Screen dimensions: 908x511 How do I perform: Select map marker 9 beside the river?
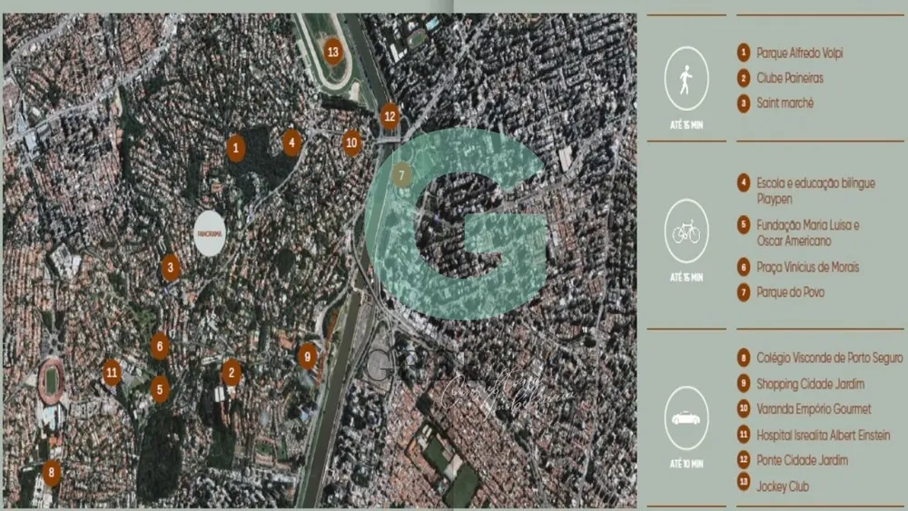pyautogui.click(x=307, y=357)
